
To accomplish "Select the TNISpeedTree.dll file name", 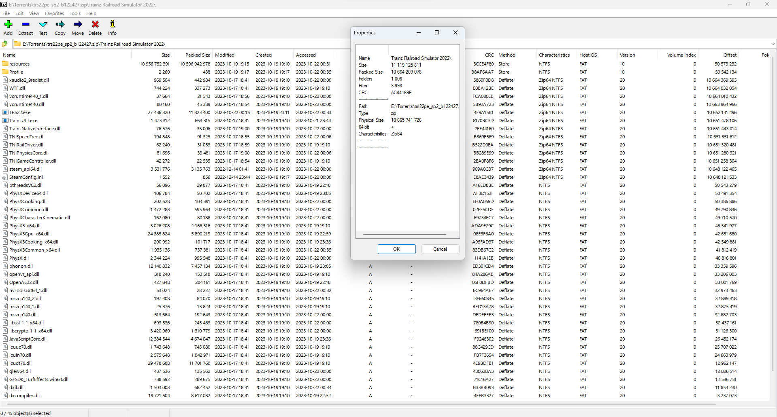I will pyautogui.click(x=27, y=137).
